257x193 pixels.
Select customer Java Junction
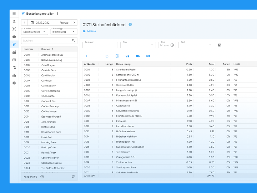[49, 122]
